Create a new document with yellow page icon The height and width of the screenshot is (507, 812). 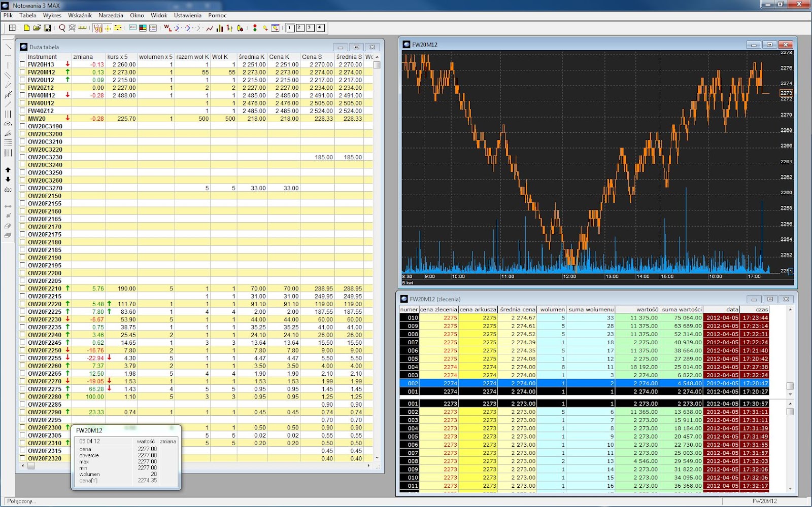point(26,28)
